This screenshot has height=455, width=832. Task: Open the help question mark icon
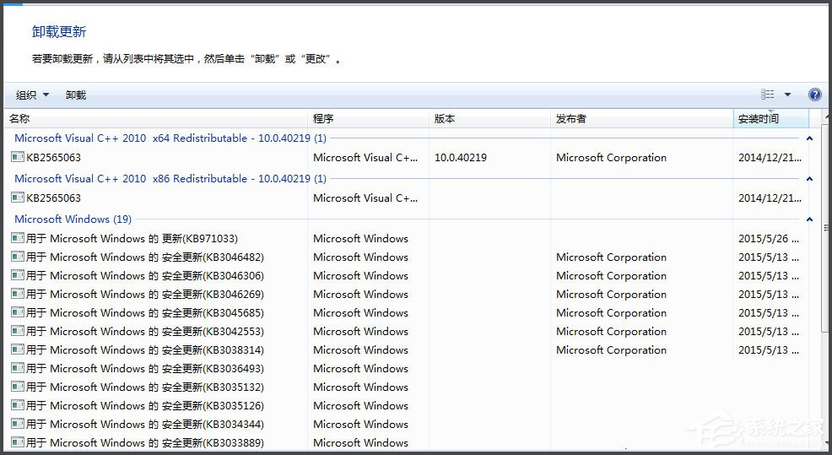tap(814, 95)
